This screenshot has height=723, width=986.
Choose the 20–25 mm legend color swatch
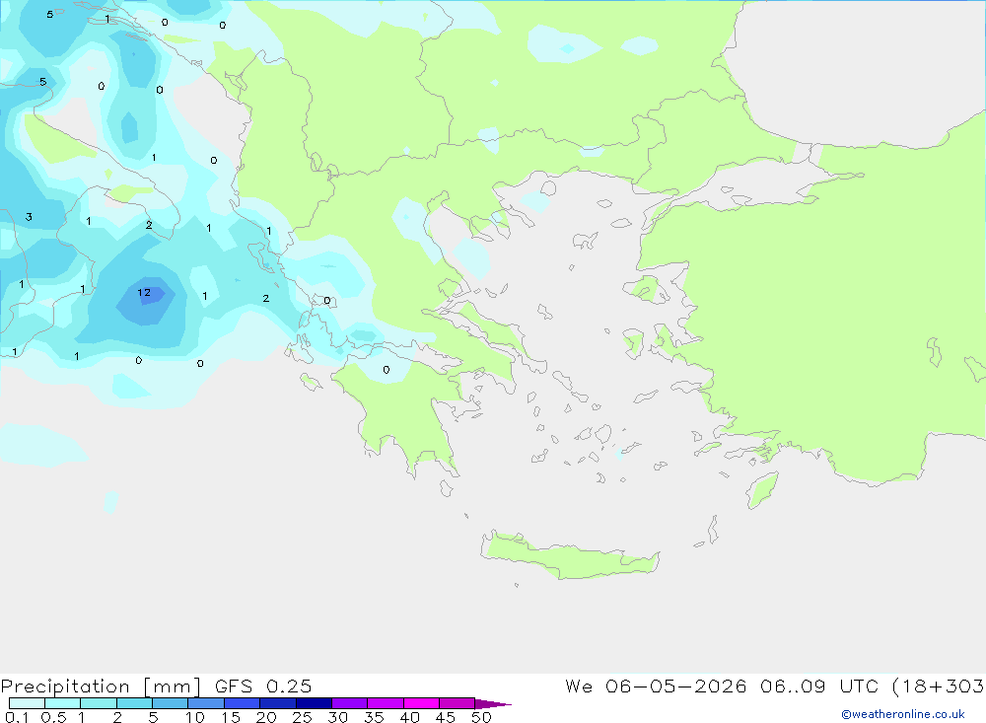coord(278,703)
